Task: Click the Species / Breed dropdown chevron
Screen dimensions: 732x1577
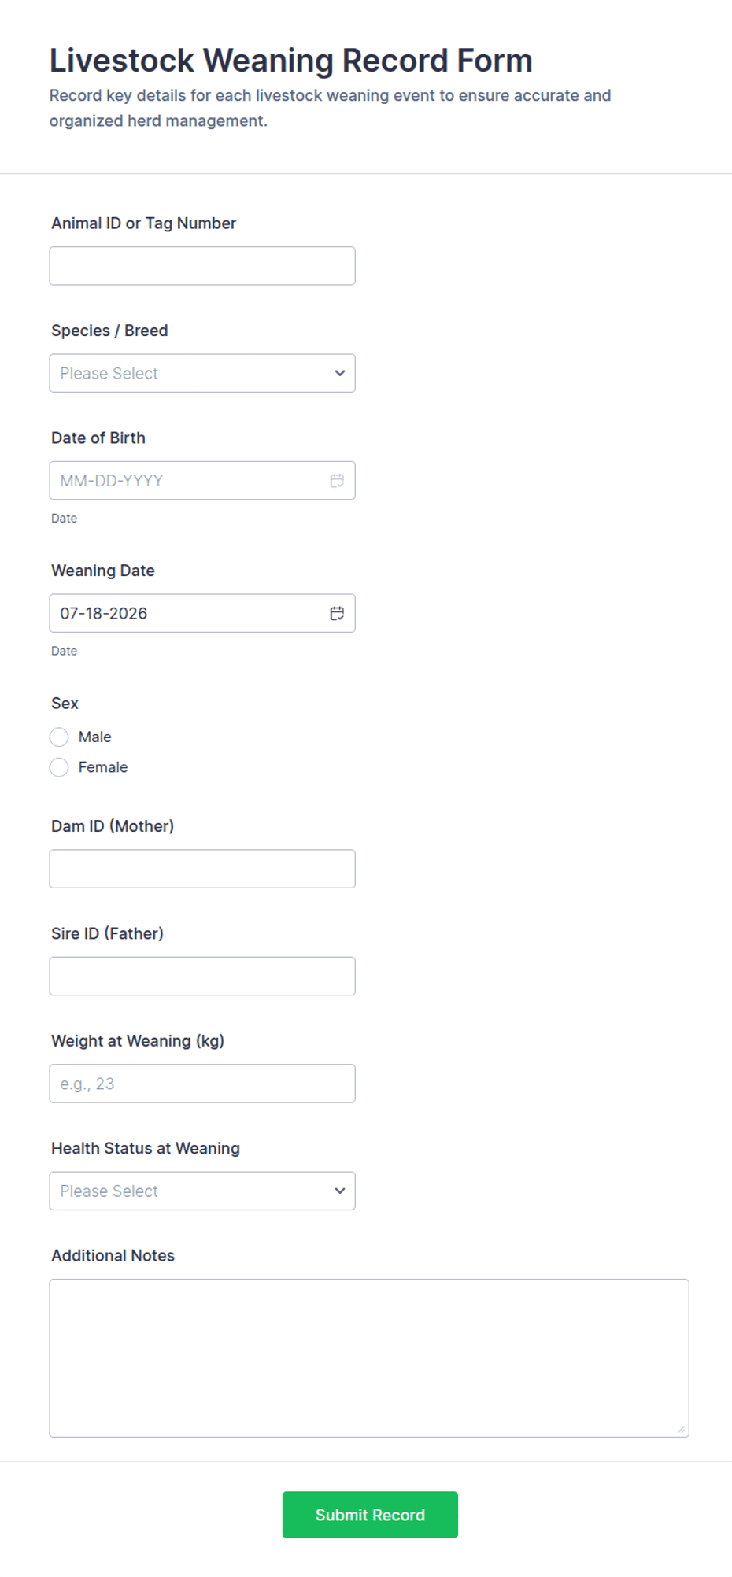Action: [340, 373]
